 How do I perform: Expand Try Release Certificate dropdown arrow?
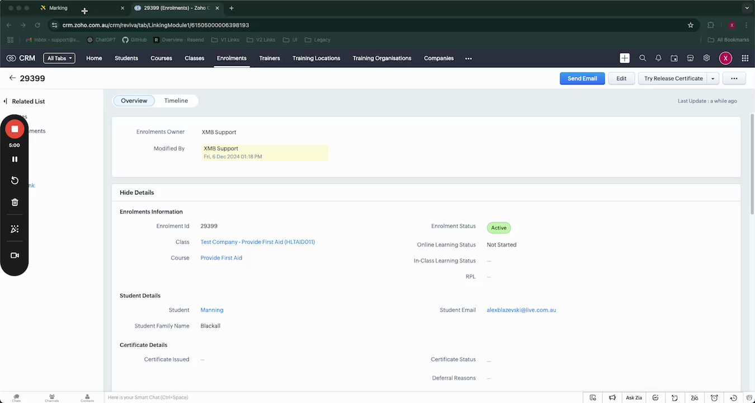712,78
